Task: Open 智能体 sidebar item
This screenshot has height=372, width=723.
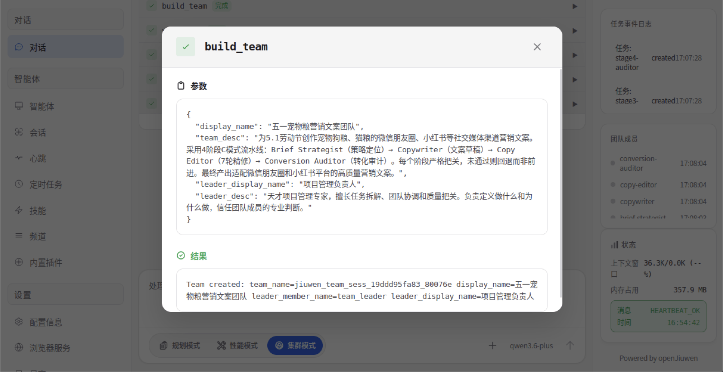Action: click(x=66, y=106)
